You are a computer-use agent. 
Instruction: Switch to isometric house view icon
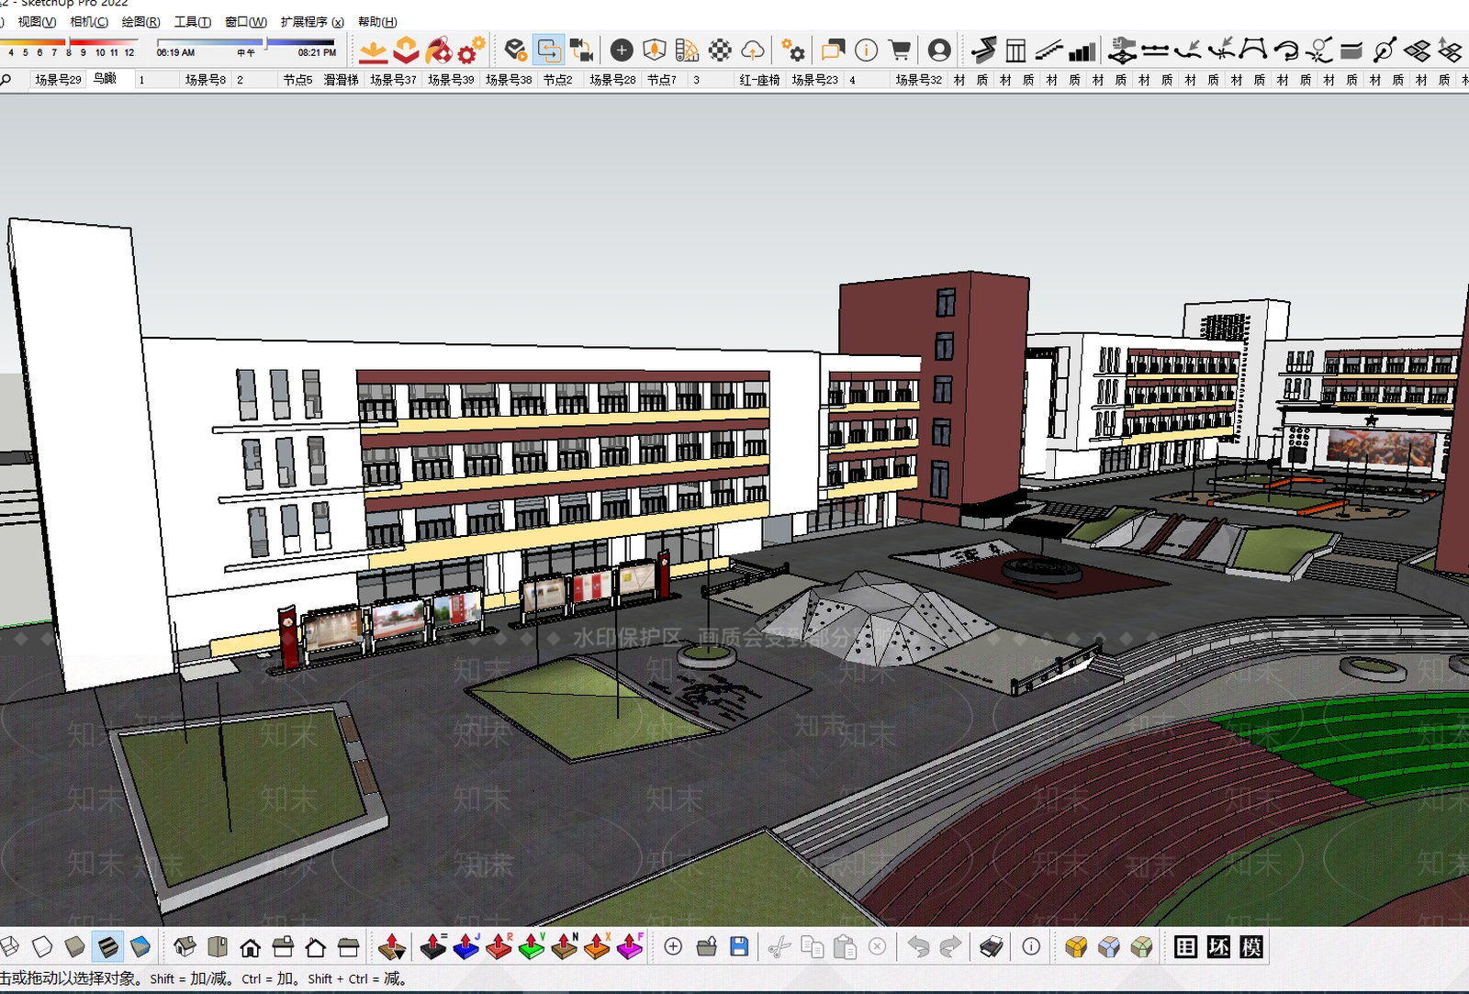tap(185, 946)
